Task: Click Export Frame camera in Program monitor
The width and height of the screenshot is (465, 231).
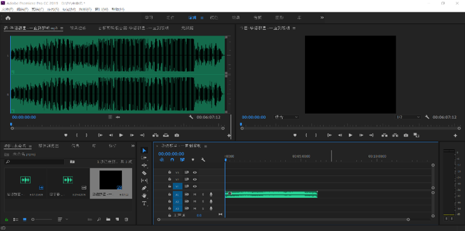Action: pos(406,135)
